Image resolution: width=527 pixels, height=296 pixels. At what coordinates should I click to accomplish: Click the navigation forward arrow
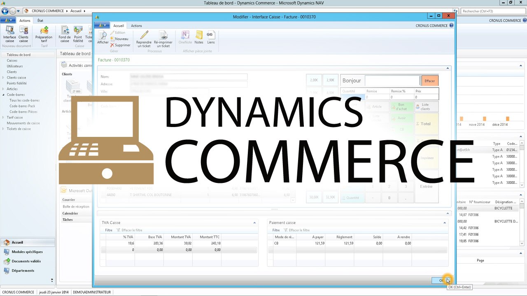point(12,11)
